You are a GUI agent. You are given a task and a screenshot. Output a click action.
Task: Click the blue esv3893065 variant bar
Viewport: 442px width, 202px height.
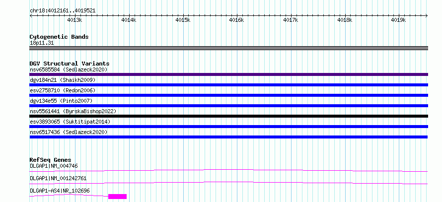coord(228,127)
